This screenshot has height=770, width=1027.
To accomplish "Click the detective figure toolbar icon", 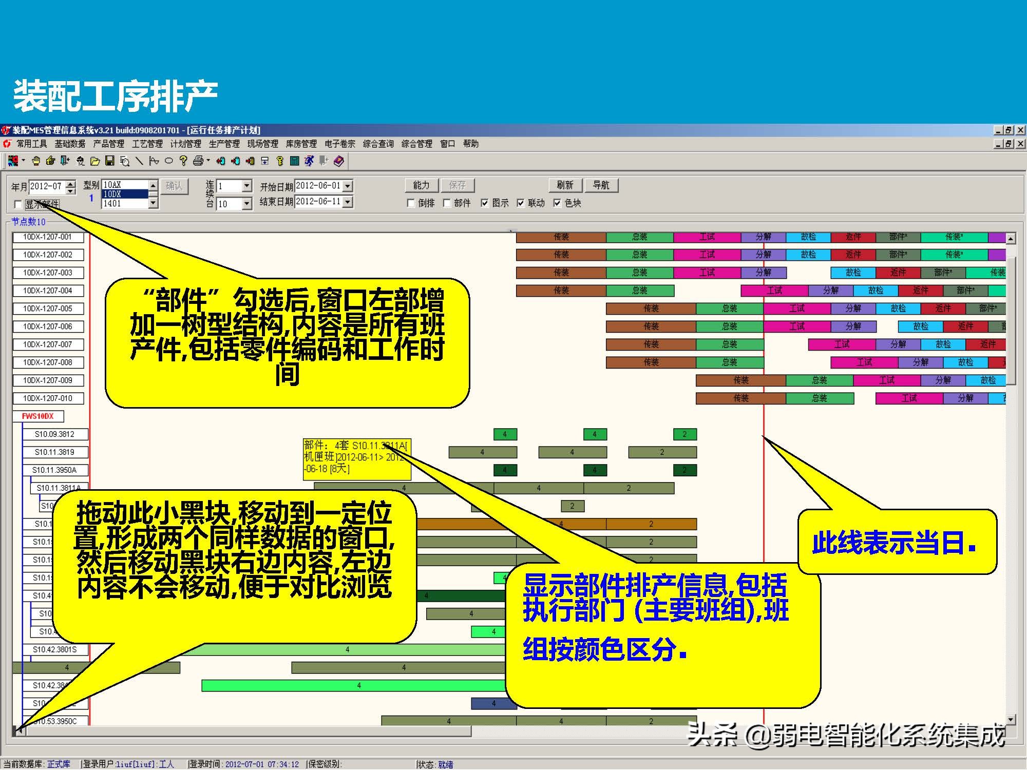I will click(x=80, y=161).
